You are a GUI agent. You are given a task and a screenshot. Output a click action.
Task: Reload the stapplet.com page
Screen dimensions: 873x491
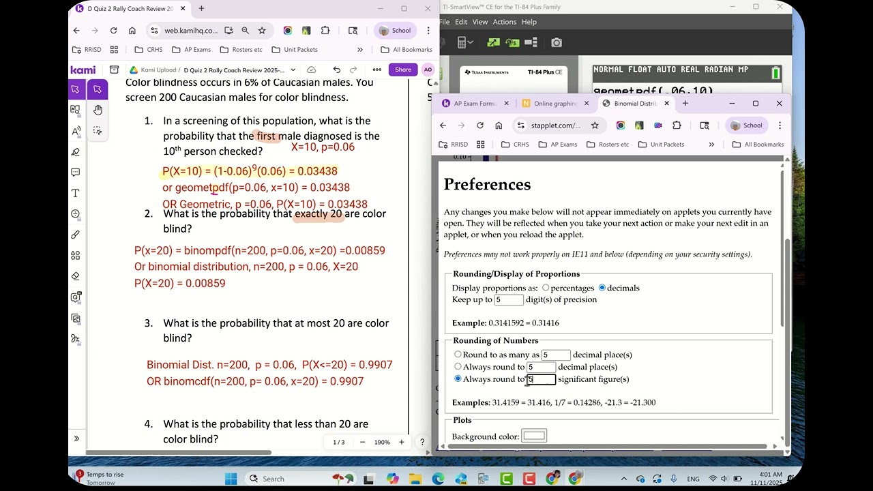click(x=480, y=125)
